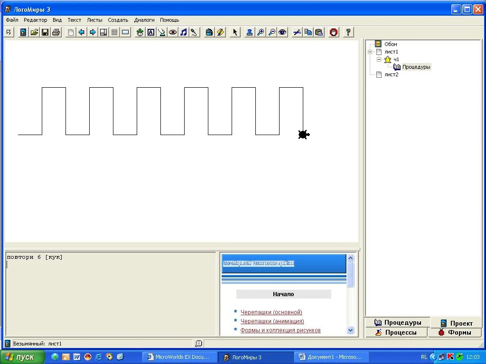Click the turtle on the canvas
The height and width of the screenshot is (364, 486).
point(304,135)
